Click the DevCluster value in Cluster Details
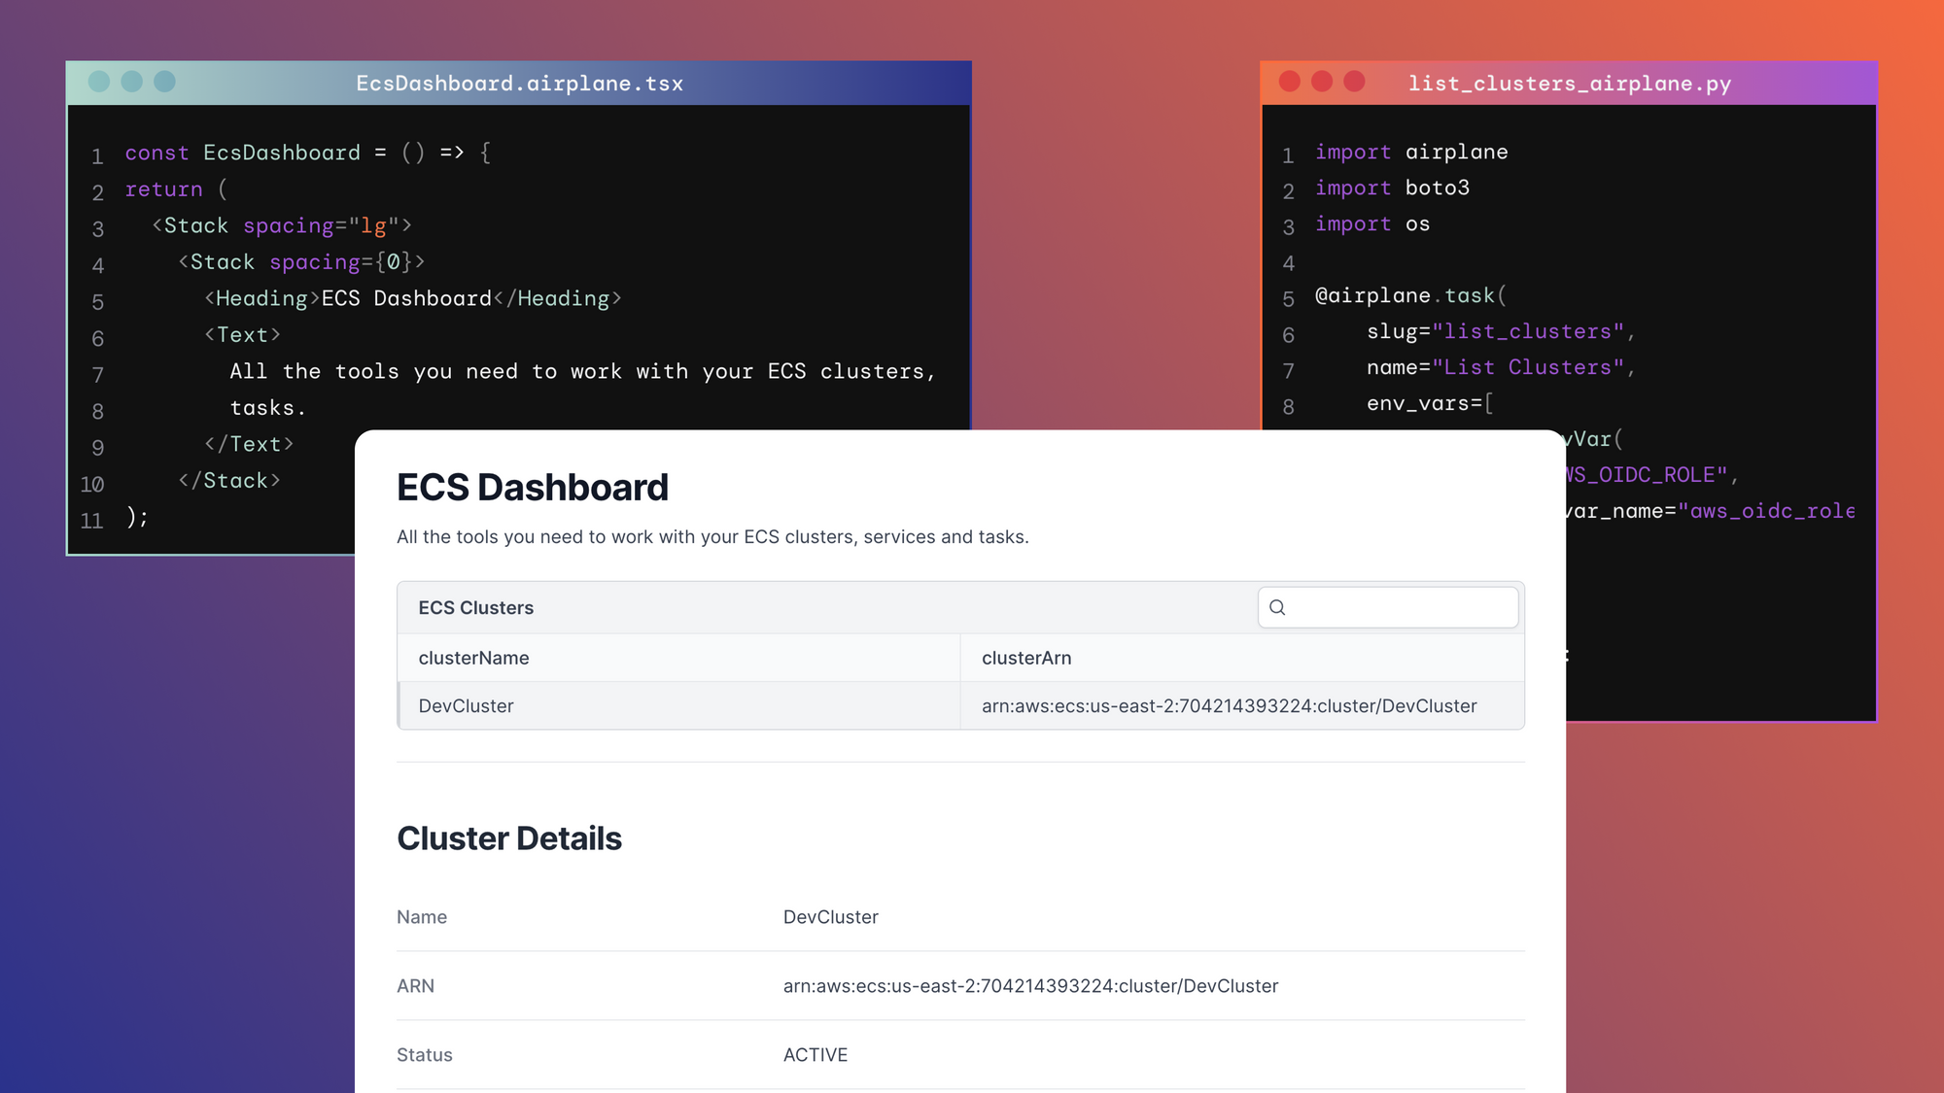The image size is (1944, 1093). click(831, 917)
